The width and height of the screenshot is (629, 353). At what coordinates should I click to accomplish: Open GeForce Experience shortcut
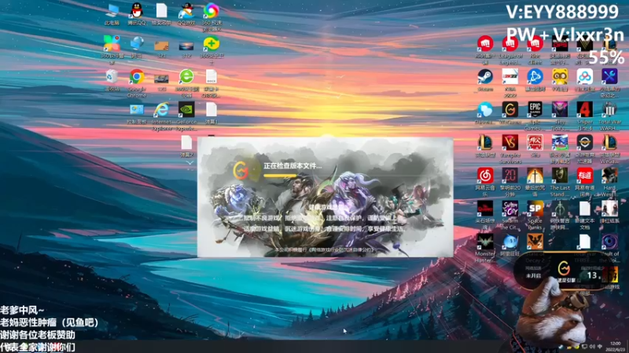[186, 109]
